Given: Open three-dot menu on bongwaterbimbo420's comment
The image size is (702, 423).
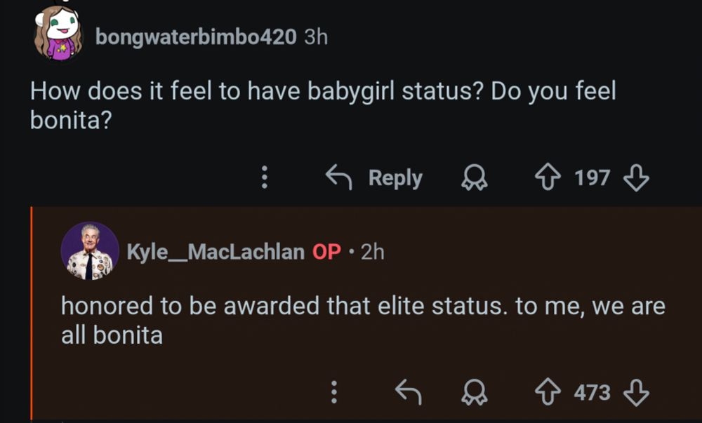Looking at the screenshot, I should 265,178.
